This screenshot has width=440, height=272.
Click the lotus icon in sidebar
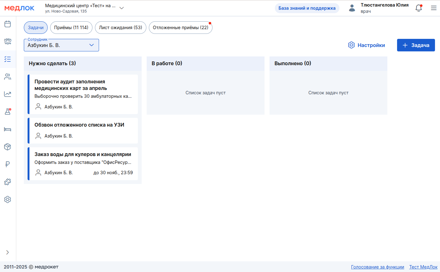tap(8, 41)
